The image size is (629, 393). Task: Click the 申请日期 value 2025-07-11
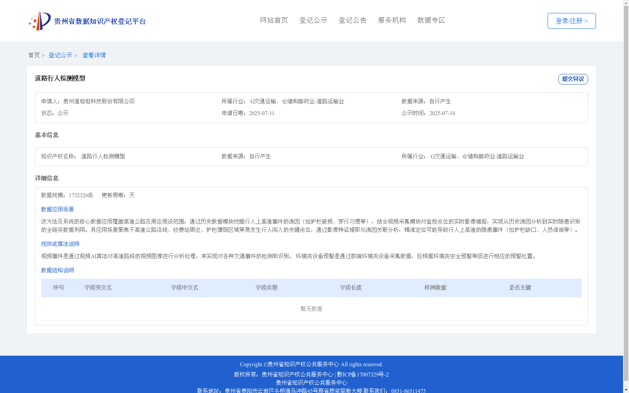coord(261,113)
